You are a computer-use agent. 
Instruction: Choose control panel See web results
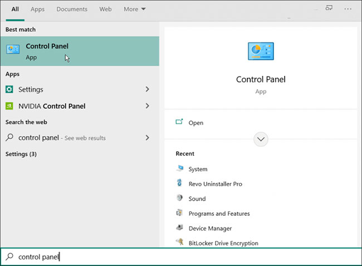[80, 138]
